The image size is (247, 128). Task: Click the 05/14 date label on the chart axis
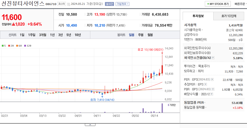154,116
